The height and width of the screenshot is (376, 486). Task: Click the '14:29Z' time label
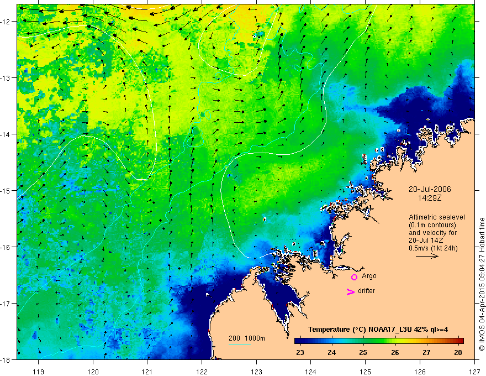click(429, 197)
